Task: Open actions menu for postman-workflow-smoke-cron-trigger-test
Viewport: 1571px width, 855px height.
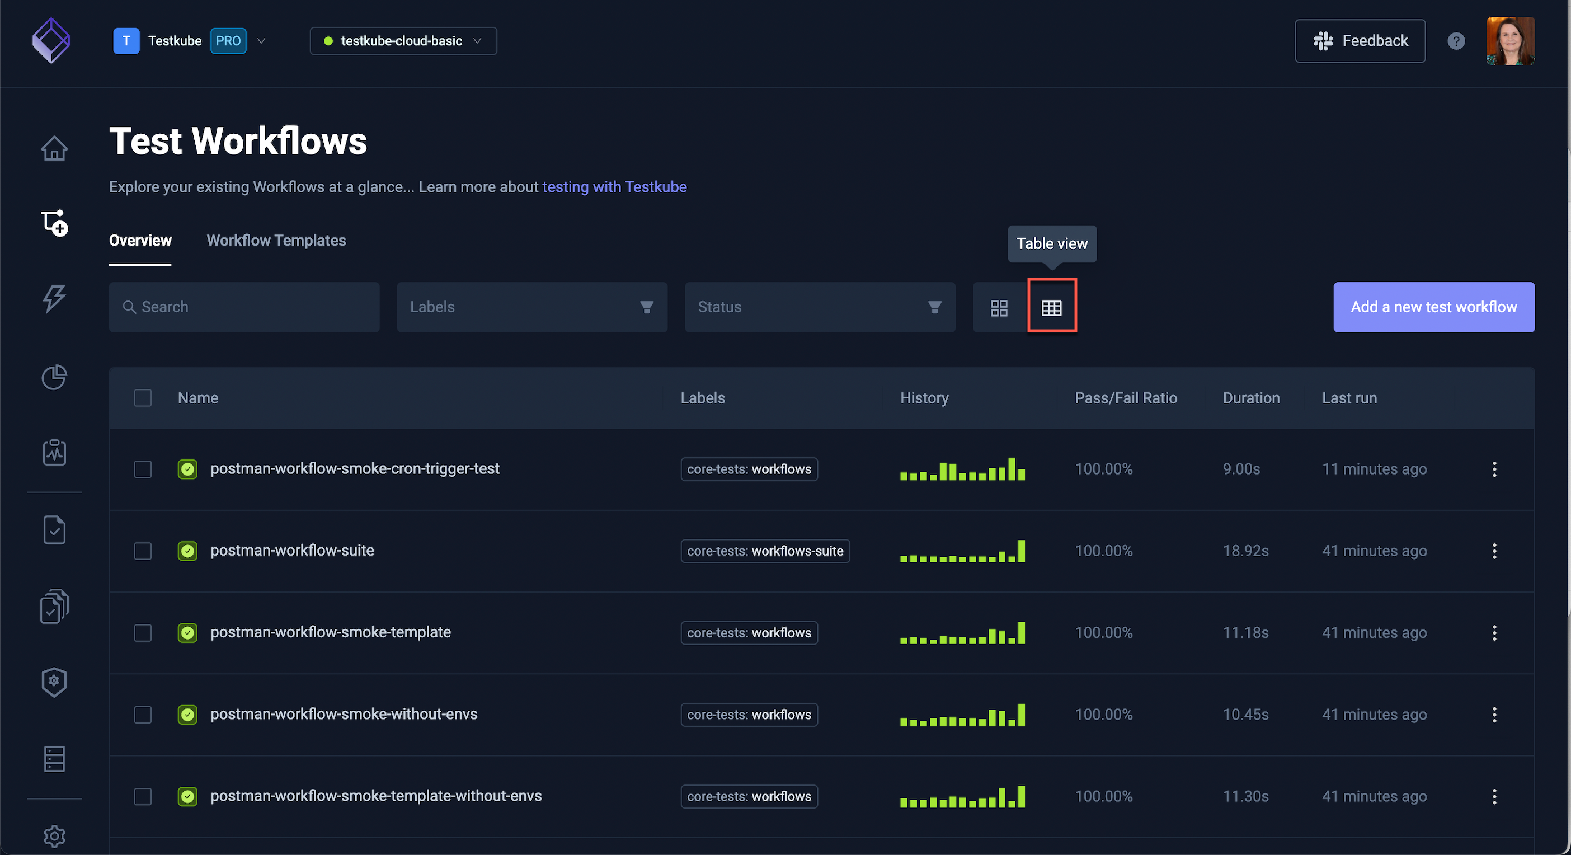Action: tap(1494, 469)
